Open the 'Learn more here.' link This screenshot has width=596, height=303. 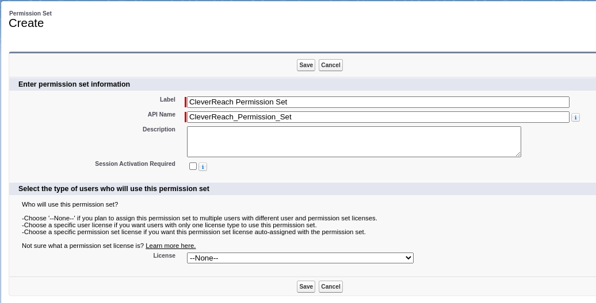(171, 246)
